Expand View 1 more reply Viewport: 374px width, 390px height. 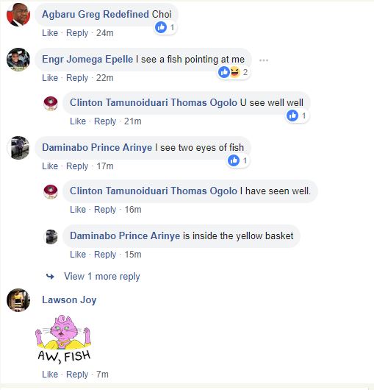coord(102,277)
